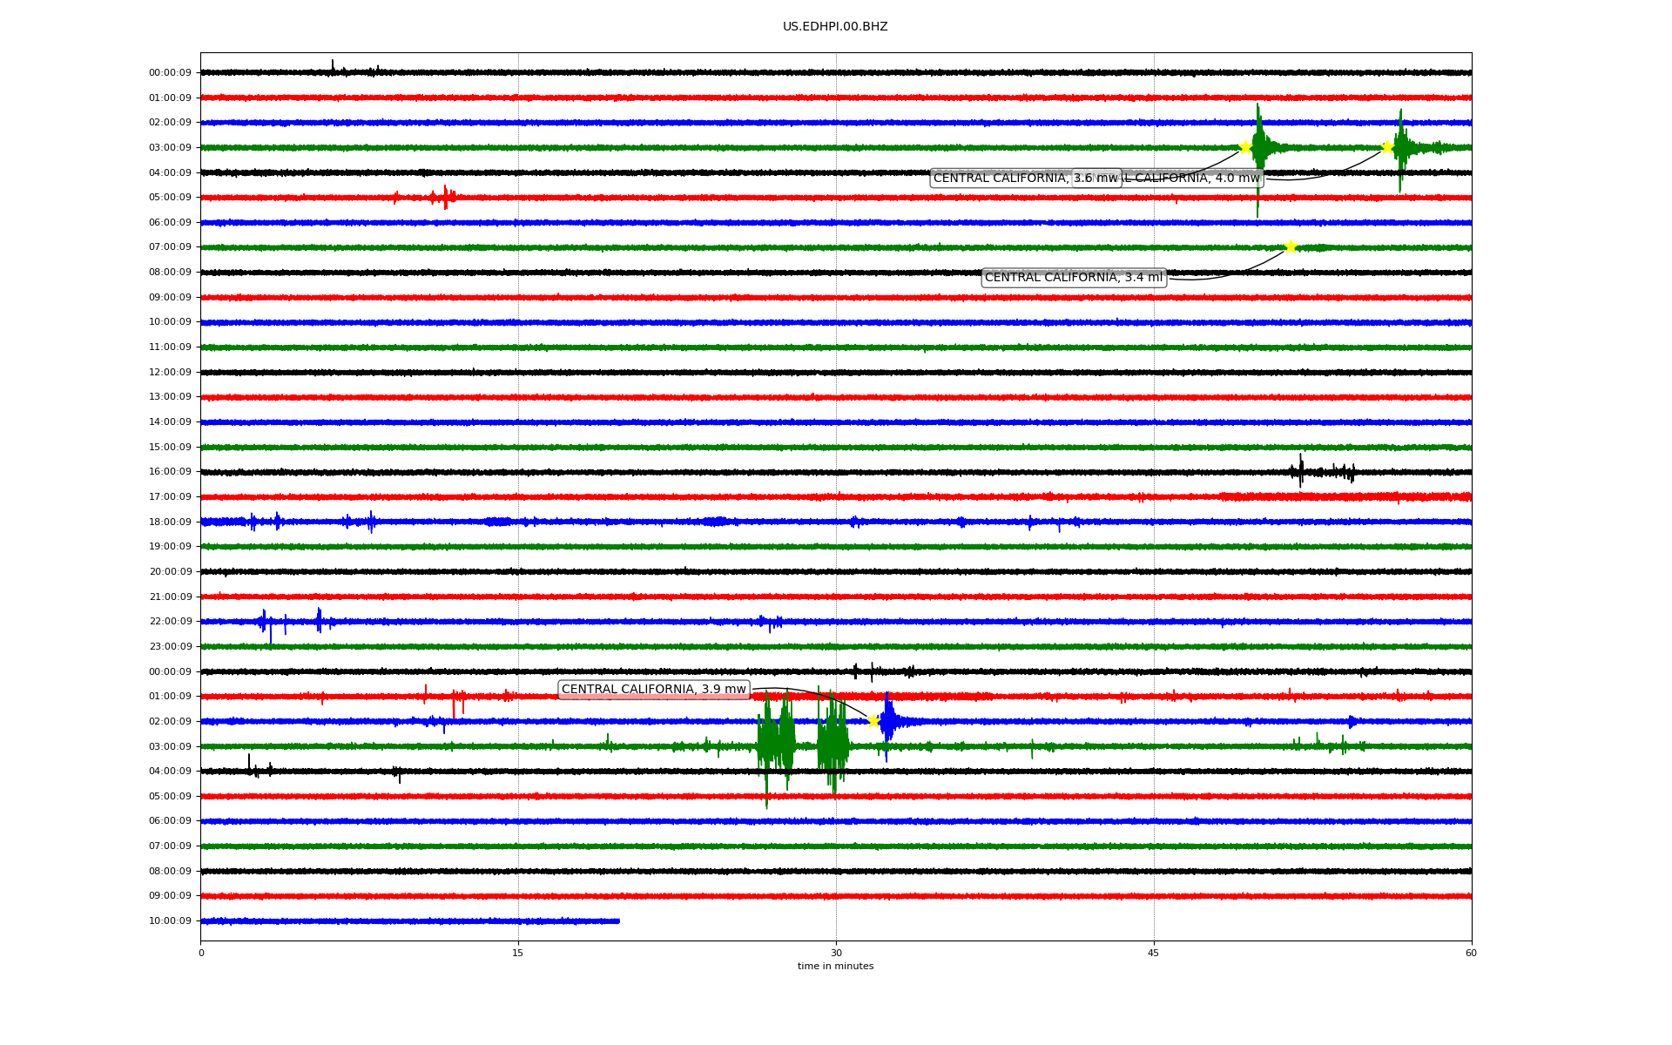Click the first star marker on the 03:00:09 trace

pos(1245,147)
